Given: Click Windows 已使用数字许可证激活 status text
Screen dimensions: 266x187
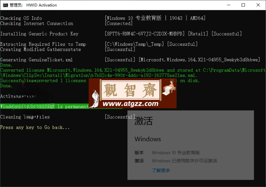Looking at the screenshot, I should [184, 161].
